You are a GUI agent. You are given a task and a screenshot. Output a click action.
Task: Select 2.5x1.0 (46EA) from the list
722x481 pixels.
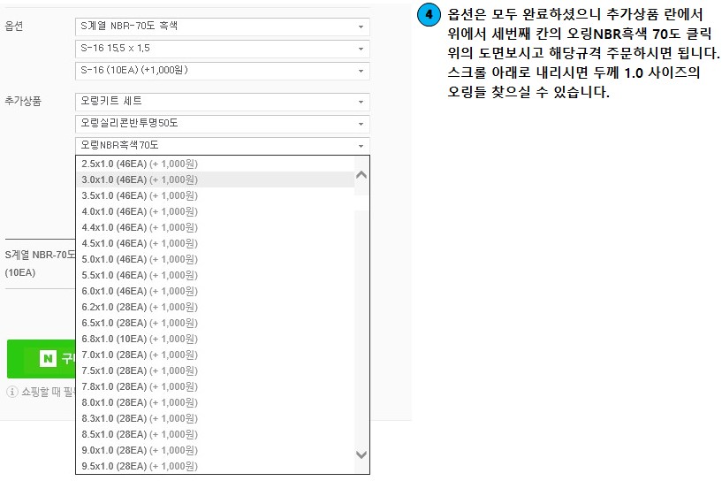(139, 164)
